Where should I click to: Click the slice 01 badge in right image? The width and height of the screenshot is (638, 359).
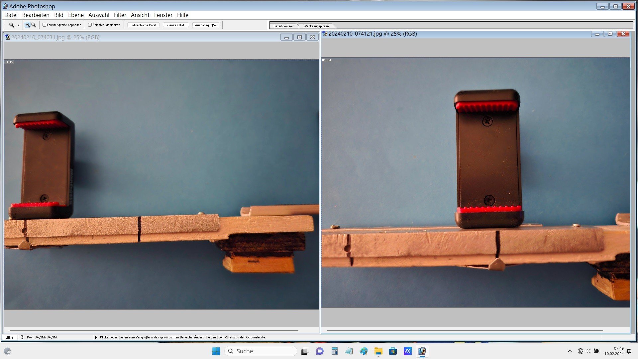[x=324, y=60]
